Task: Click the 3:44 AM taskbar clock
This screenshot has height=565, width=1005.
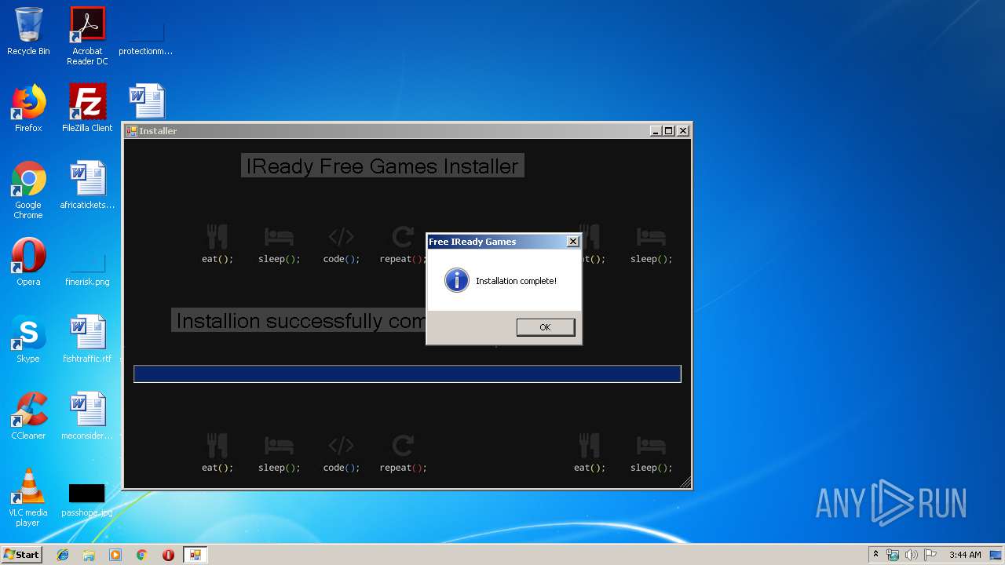Action: pyautogui.click(x=965, y=555)
